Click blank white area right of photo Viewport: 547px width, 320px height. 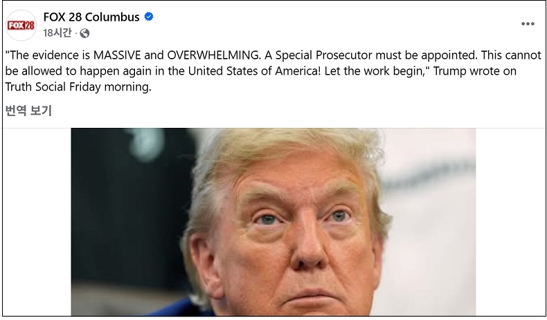pos(510,222)
